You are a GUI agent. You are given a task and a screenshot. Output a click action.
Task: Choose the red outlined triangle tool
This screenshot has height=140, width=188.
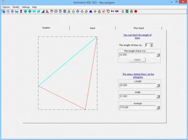point(47,11)
